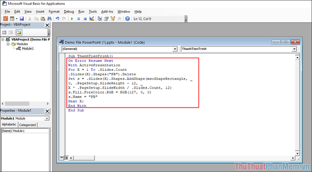Close the Properties - Module1 pane
Screen dimensions: 312x172
pyautogui.click(x=47, y=111)
